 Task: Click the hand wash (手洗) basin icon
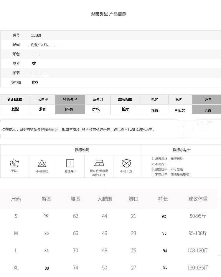14,163
